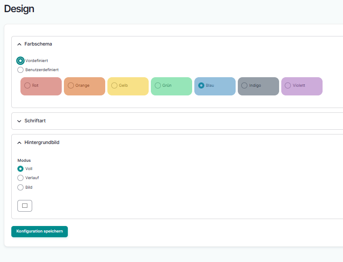Pick the Rot color scheme
Screen dimensions: 343x262
click(27, 85)
